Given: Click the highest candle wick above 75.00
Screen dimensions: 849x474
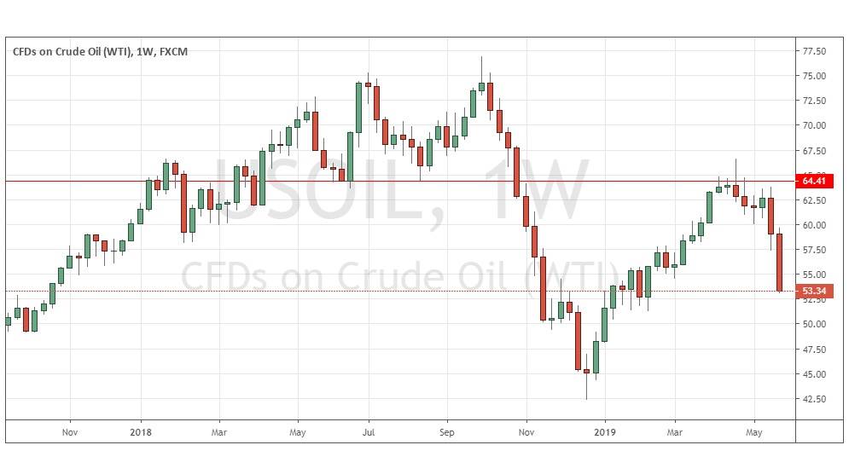Looking at the screenshot, I should pyautogui.click(x=481, y=64).
